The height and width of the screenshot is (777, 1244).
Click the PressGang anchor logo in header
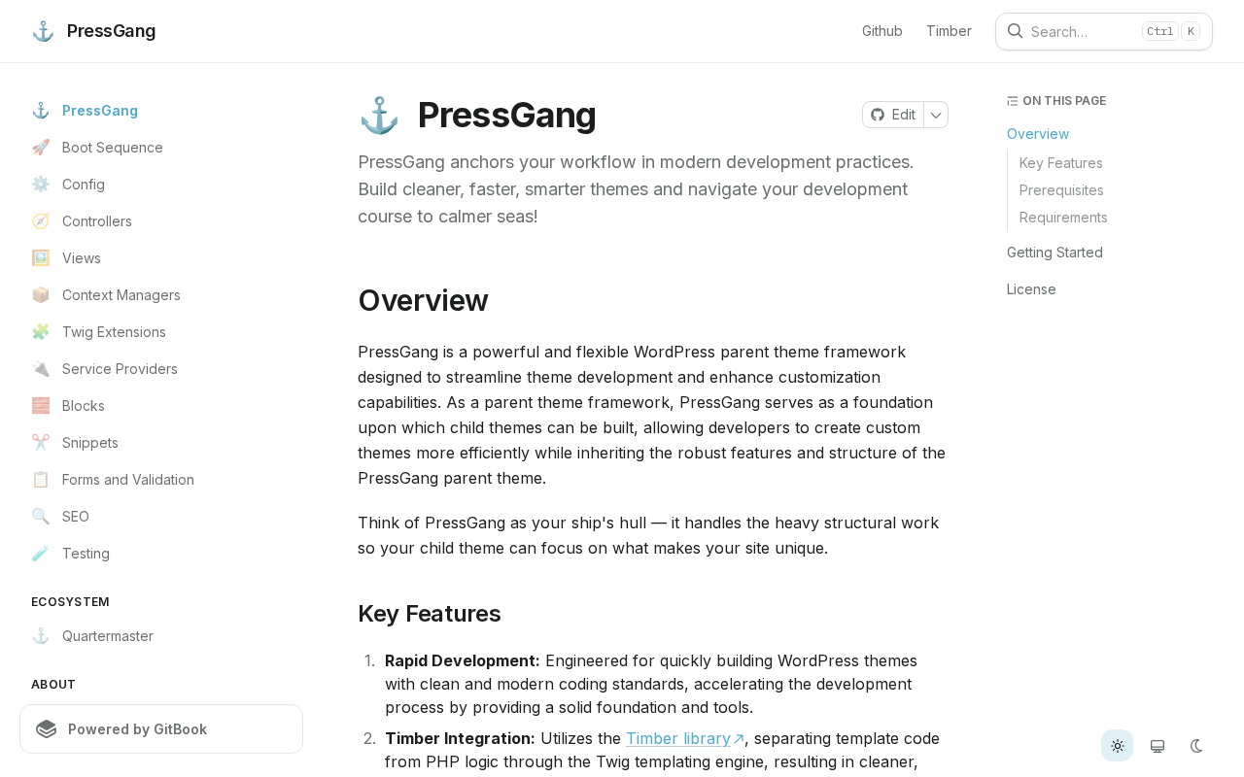pos(43,31)
